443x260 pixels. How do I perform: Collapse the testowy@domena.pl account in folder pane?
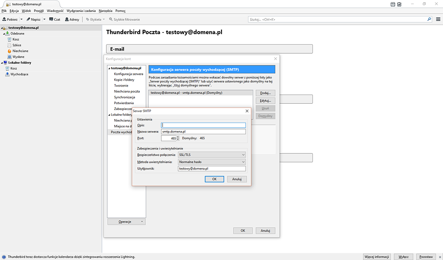pyautogui.click(x=2, y=28)
